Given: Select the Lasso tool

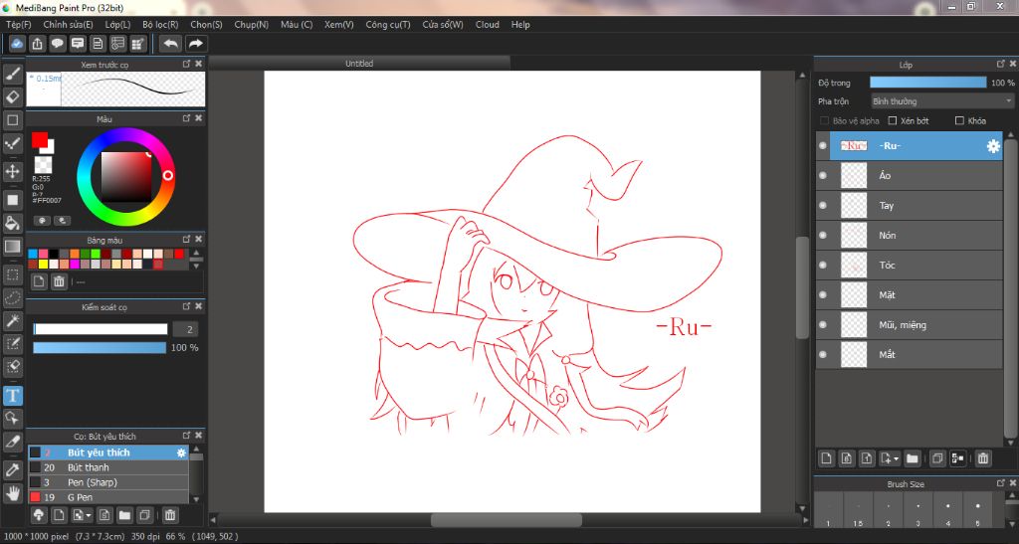Looking at the screenshot, I should pyautogui.click(x=12, y=298).
